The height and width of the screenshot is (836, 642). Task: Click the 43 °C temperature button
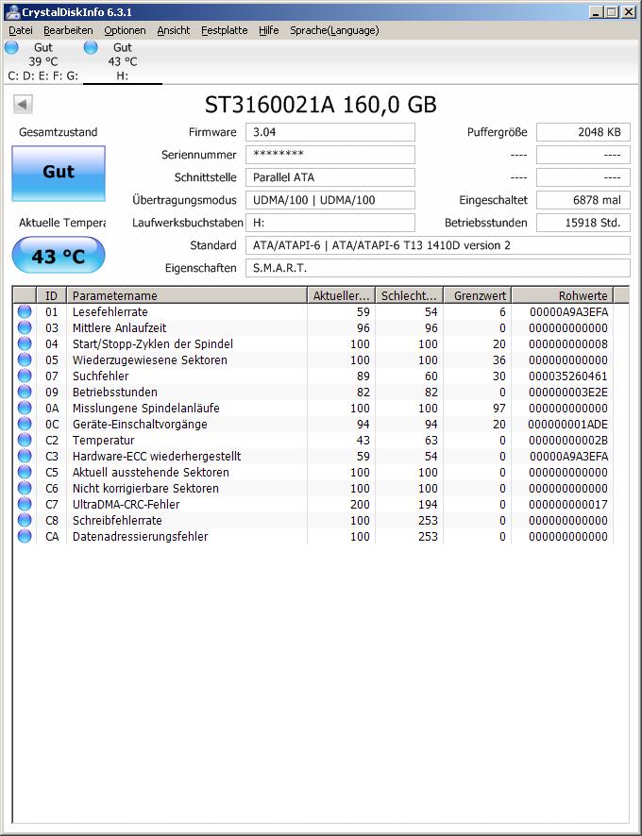pyautogui.click(x=59, y=256)
